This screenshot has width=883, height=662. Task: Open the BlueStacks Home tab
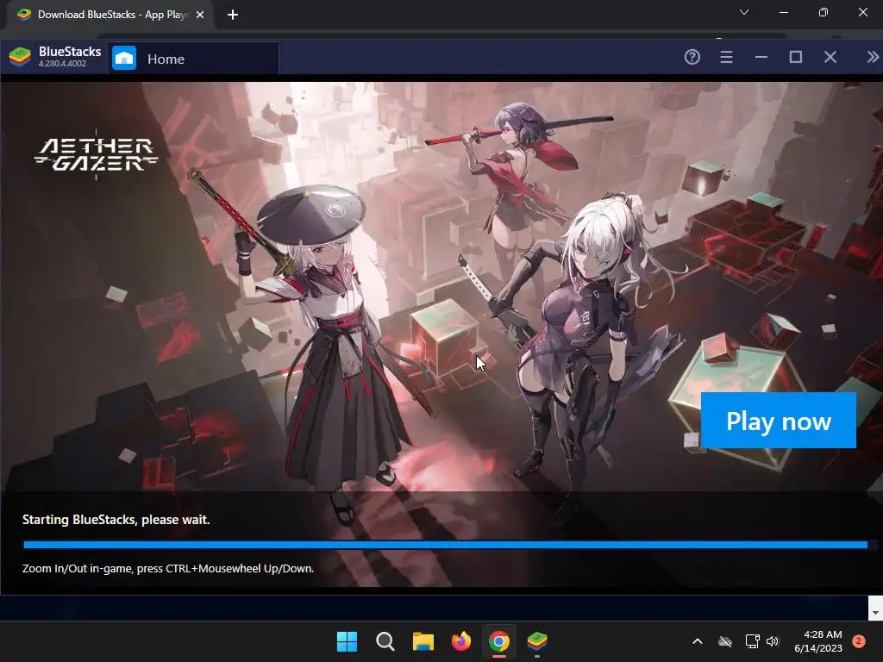point(193,59)
